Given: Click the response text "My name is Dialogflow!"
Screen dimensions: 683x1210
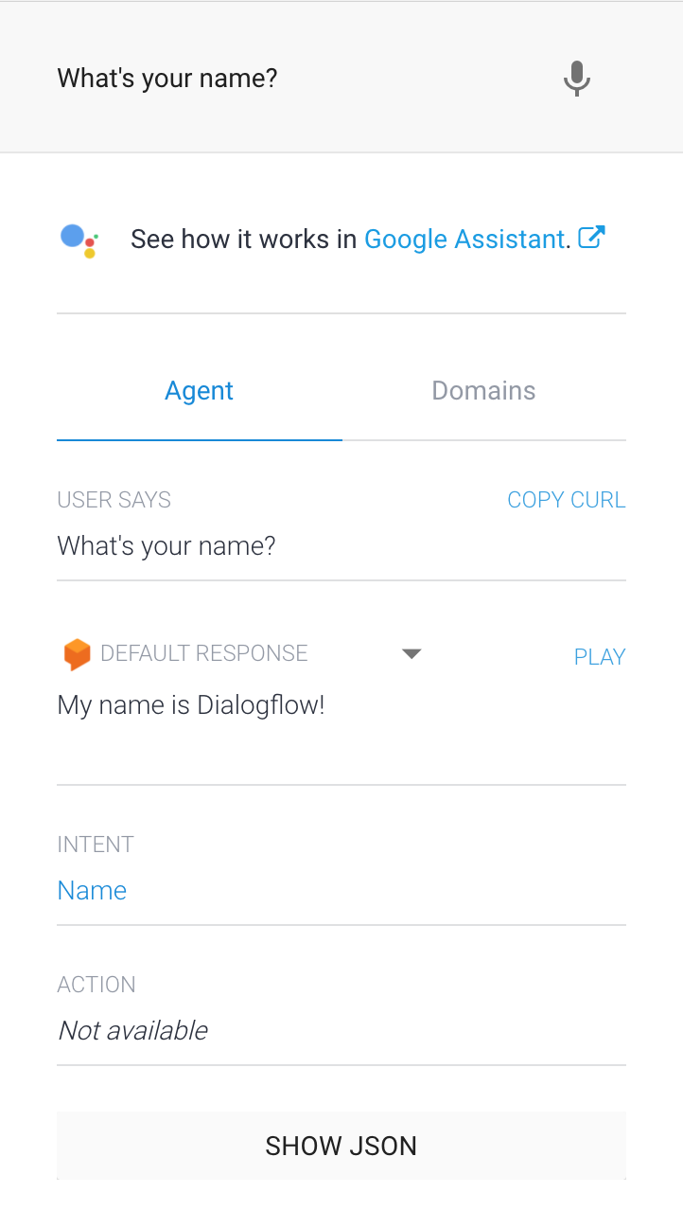Looking at the screenshot, I should coord(191,705).
